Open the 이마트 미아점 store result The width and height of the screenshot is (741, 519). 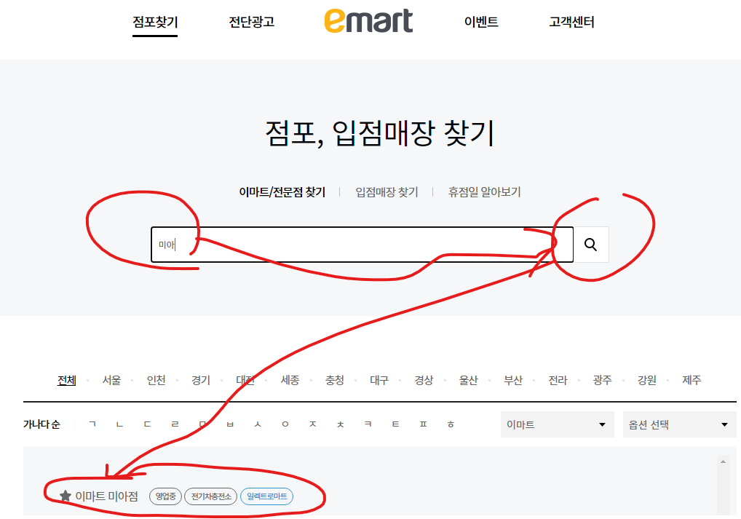107,496
